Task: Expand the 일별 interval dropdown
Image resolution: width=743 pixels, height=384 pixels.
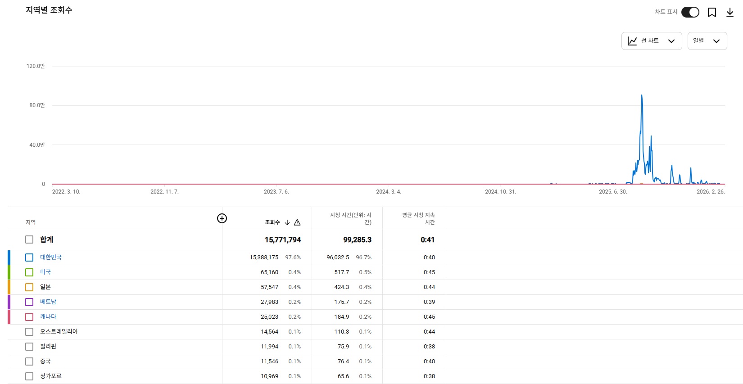Action: [x=707, y=41]
